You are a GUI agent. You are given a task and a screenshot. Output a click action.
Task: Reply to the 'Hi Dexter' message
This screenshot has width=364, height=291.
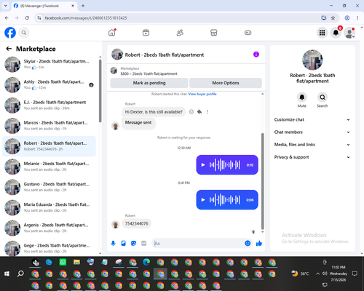(199, 112)
